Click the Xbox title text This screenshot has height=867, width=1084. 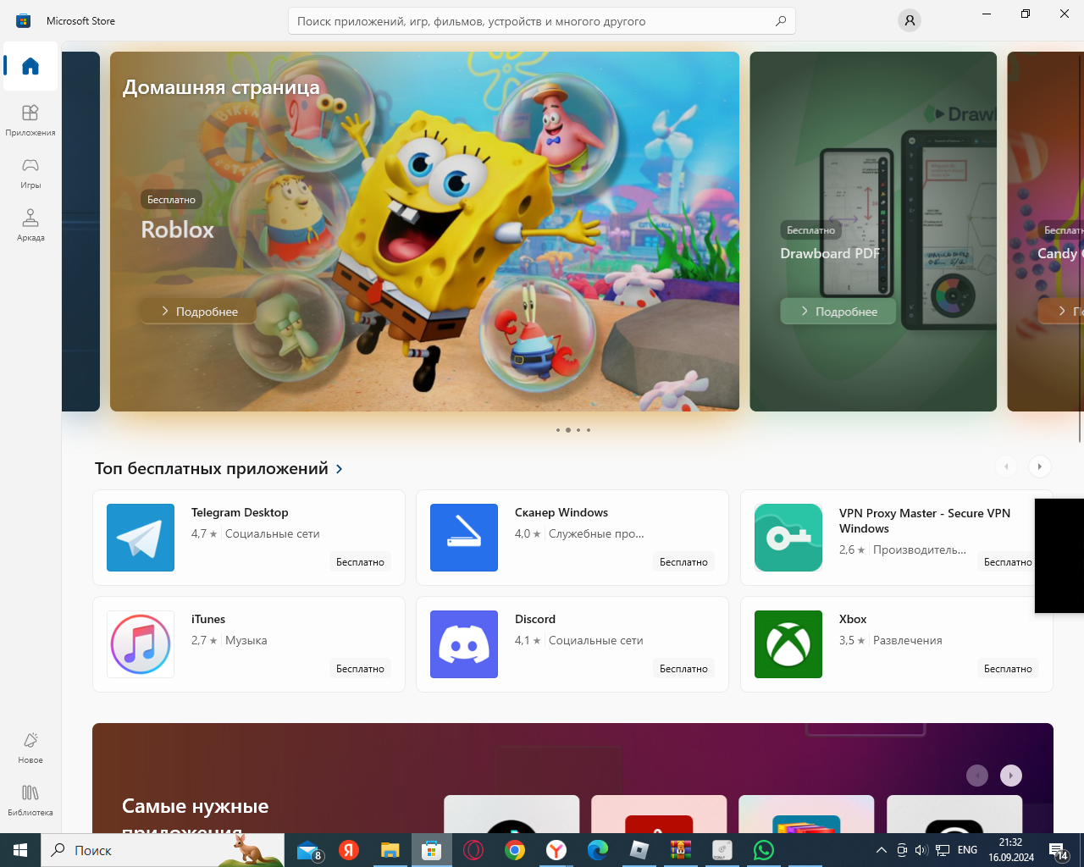click(x=853, y=619)
